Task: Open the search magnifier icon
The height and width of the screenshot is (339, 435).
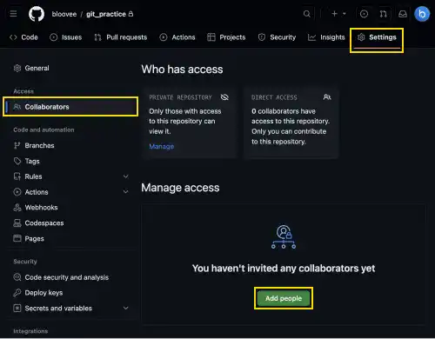Action: [307, 14]
